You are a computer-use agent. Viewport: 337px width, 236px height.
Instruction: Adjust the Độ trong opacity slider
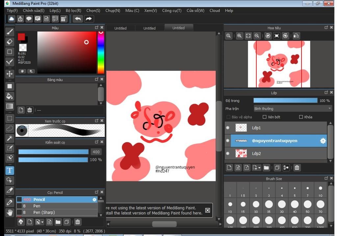tap(285, 100)
